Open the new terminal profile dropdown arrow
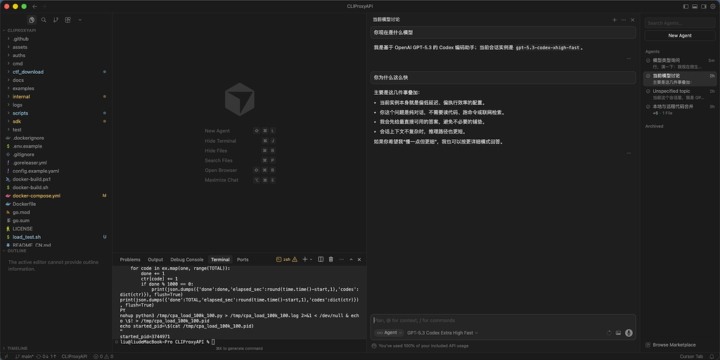This screenshot has height=360, width=720. pos(311,259)
